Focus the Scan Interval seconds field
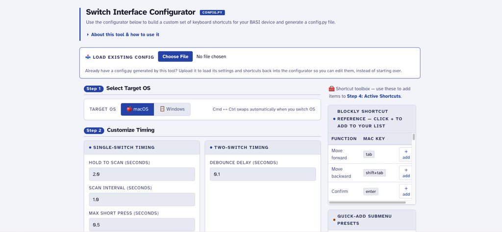The height and width of the screenshot is (232, 502). click(x=142, y=200)
